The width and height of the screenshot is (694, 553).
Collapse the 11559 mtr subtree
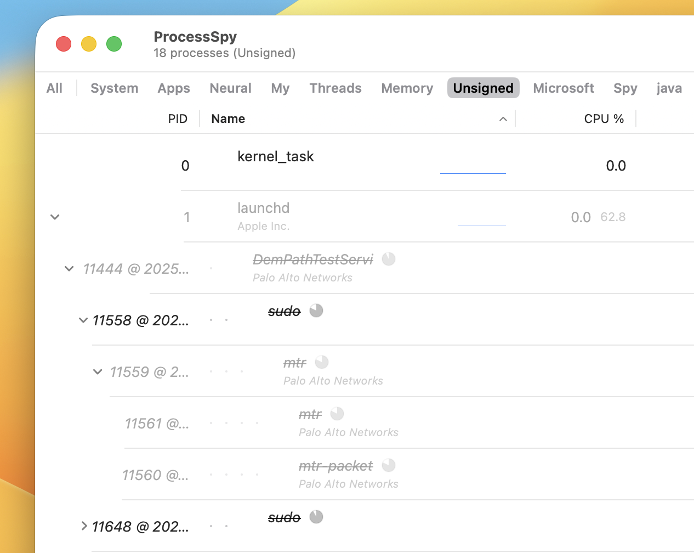[x=97, y=371]
